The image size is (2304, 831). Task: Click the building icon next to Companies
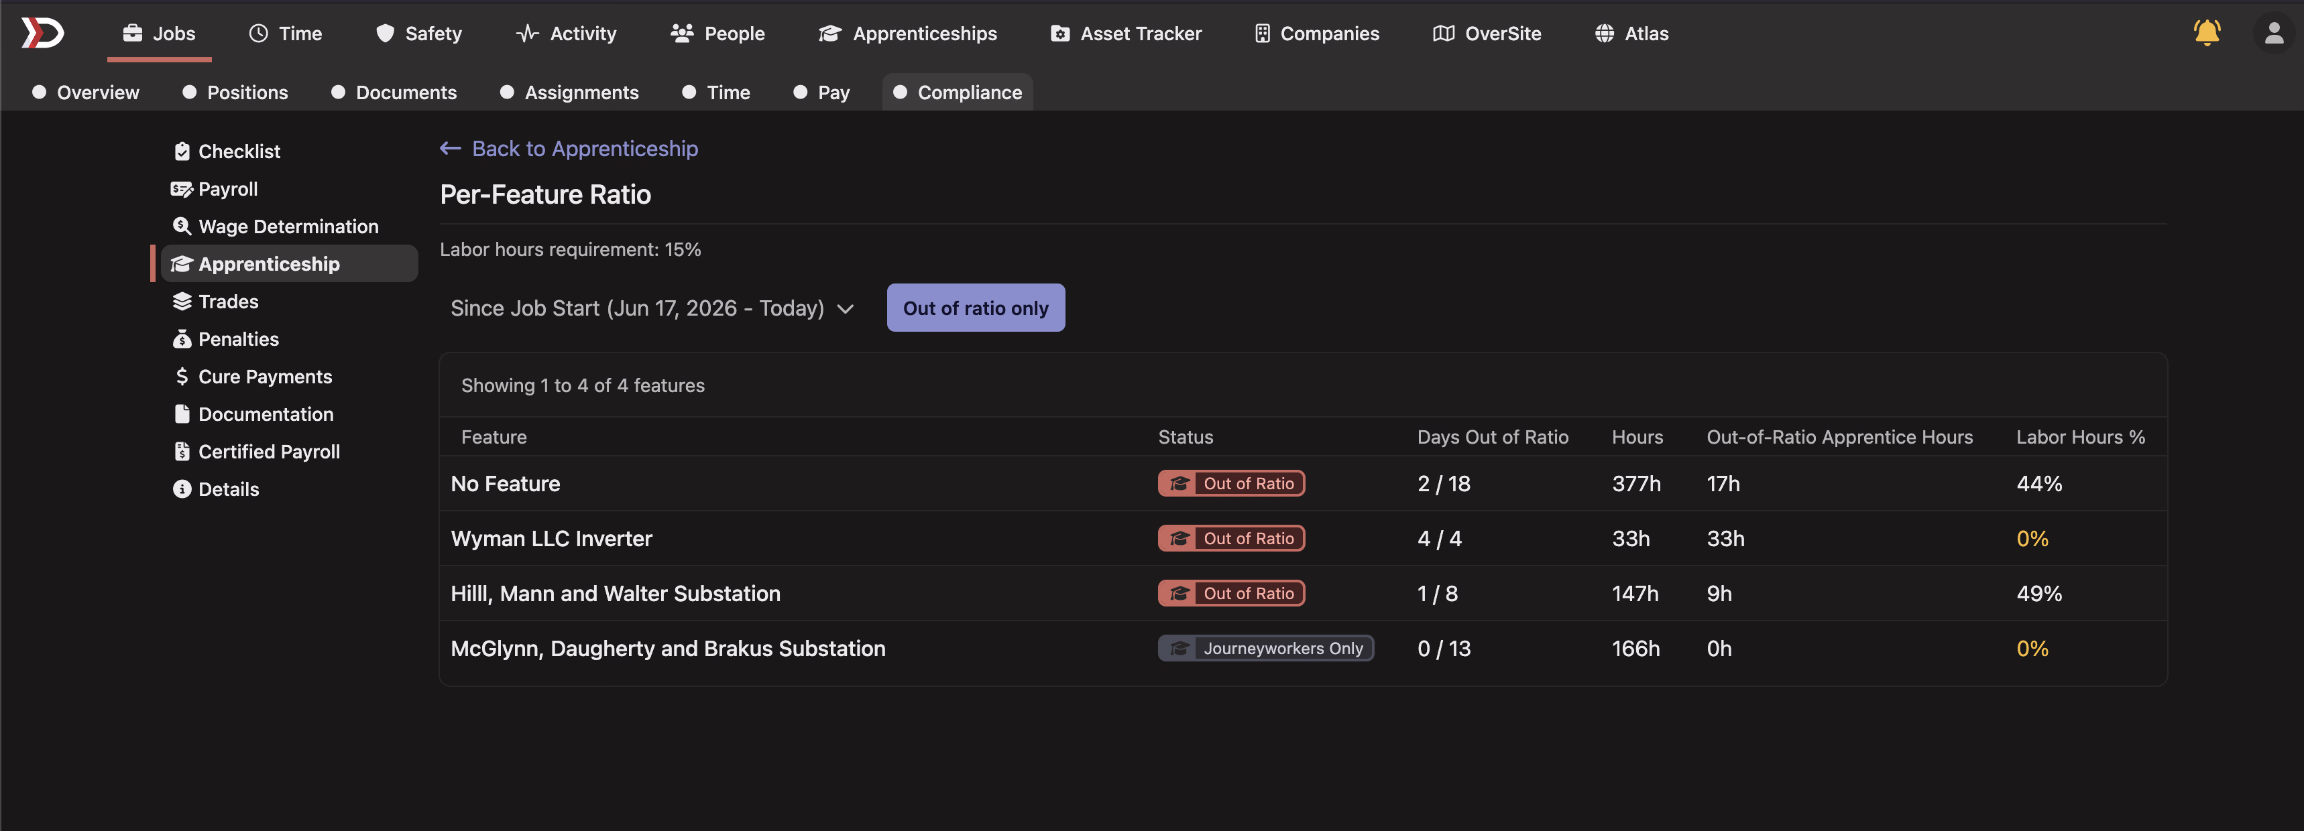point(1262,33)
